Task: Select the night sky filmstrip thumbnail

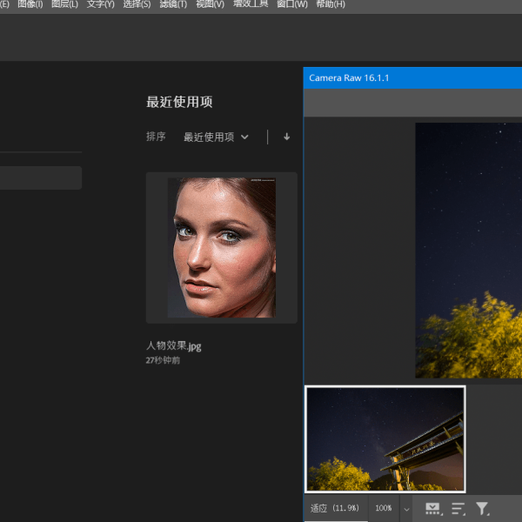Action: click(x=385, y=439)
